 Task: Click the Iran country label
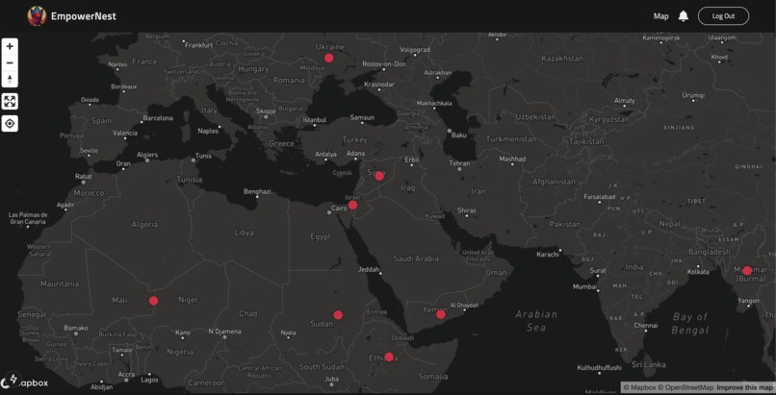tap(479, 191)
